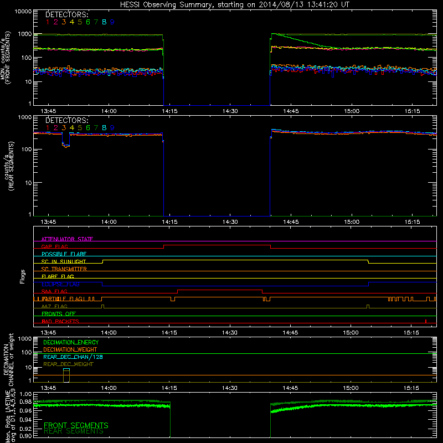Click the ECLIPSE_FLAG label
This screenshot has width=443, height=443.
pyautogui.click(x=60, y=284)
